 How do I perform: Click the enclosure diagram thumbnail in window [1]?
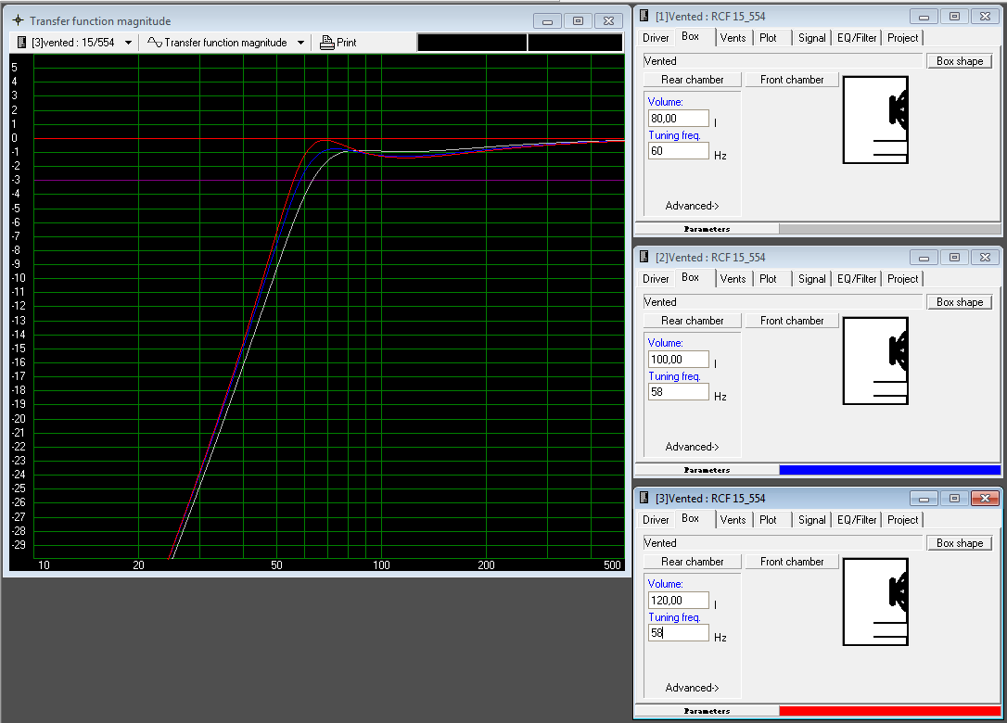(x=875, y=120)
